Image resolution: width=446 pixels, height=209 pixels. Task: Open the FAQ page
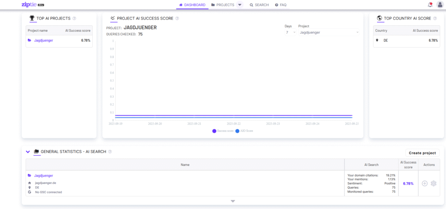(280, 5)
